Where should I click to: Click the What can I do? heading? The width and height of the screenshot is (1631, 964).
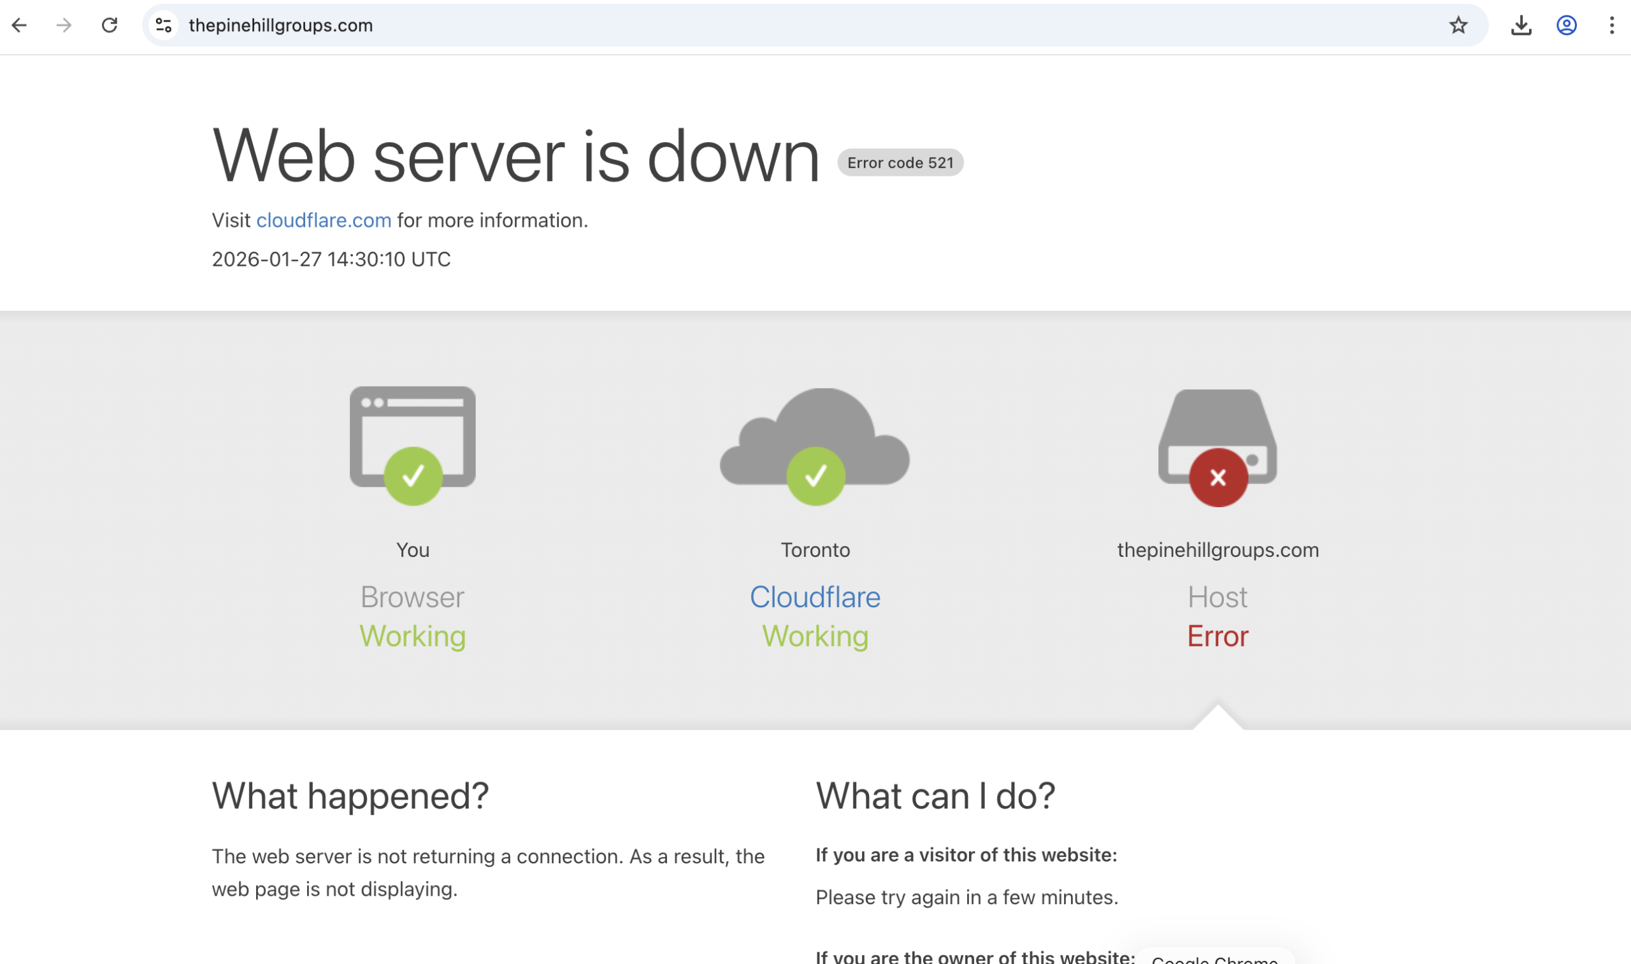935,796
